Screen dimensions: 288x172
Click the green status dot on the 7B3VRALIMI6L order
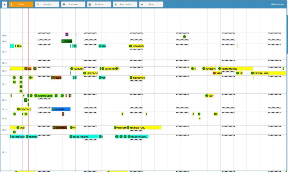(x=253, y=73)
